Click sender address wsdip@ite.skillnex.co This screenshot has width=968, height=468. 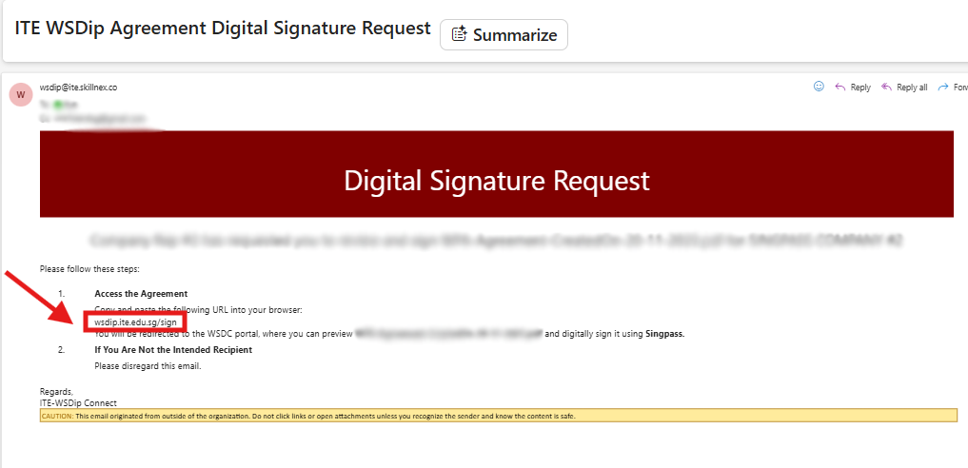pos(78,88)
